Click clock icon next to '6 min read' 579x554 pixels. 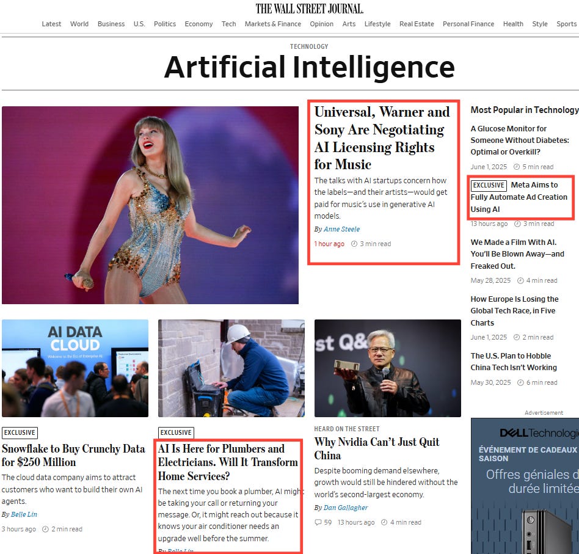(520, 382)
